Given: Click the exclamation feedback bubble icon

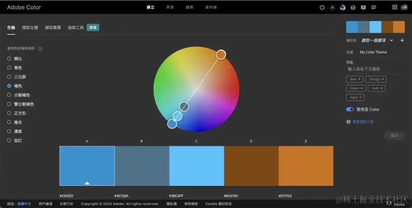Looking at the screenshot, I should click(x=363, y=8).
